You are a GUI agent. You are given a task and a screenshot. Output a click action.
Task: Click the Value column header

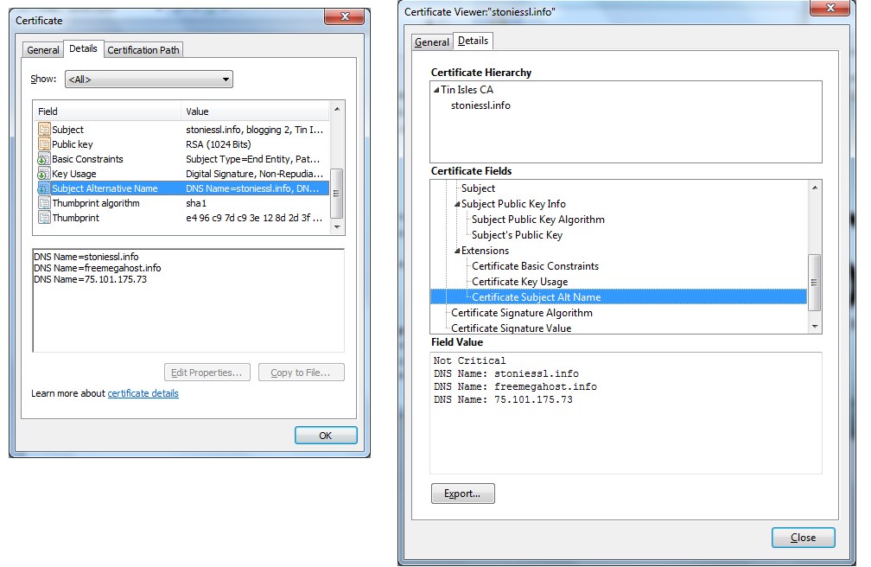pos(256,111)
